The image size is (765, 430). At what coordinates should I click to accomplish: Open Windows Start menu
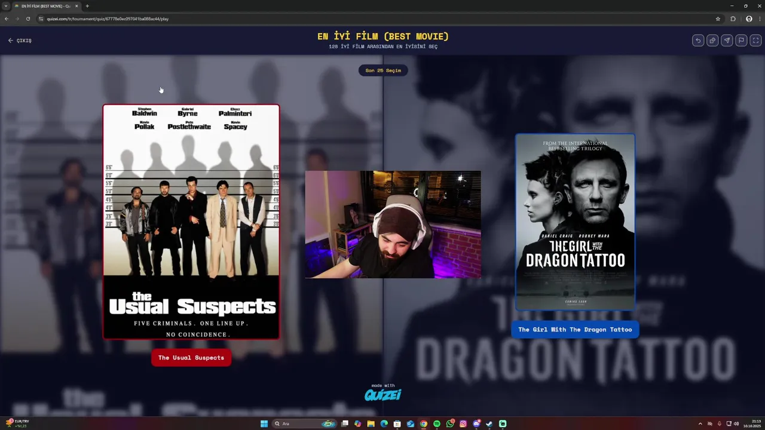[x=264, y=424]
